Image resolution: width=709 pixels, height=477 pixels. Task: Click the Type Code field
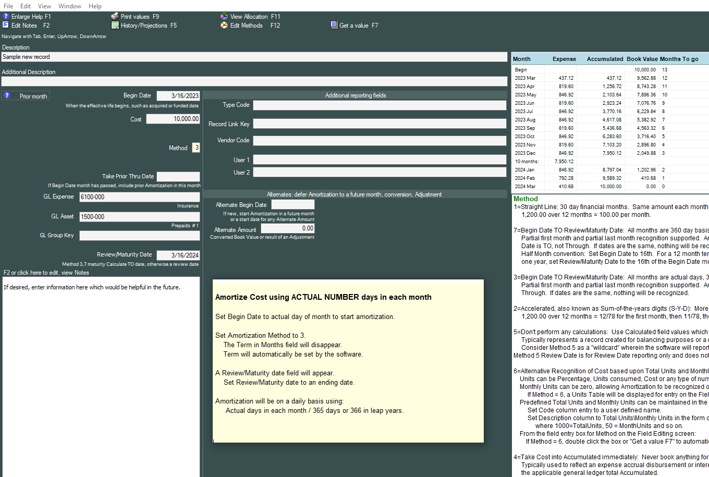(380, 105)
